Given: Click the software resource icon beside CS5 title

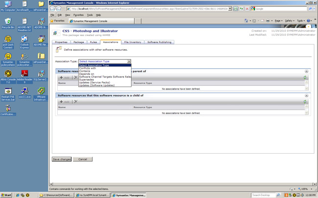Looking at the screenshot, I should tap(55, 33).
